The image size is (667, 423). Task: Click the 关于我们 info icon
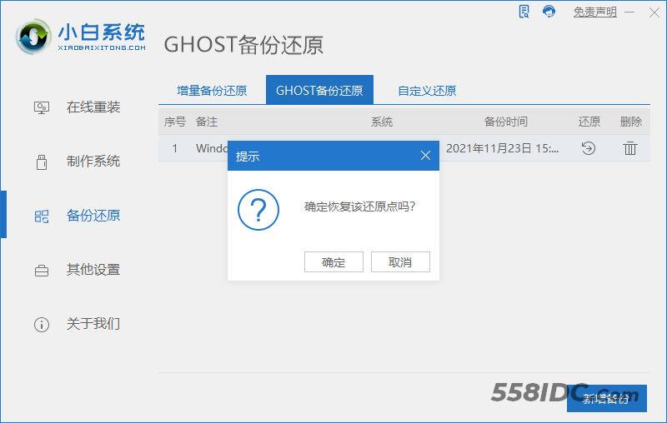point(42,325)
